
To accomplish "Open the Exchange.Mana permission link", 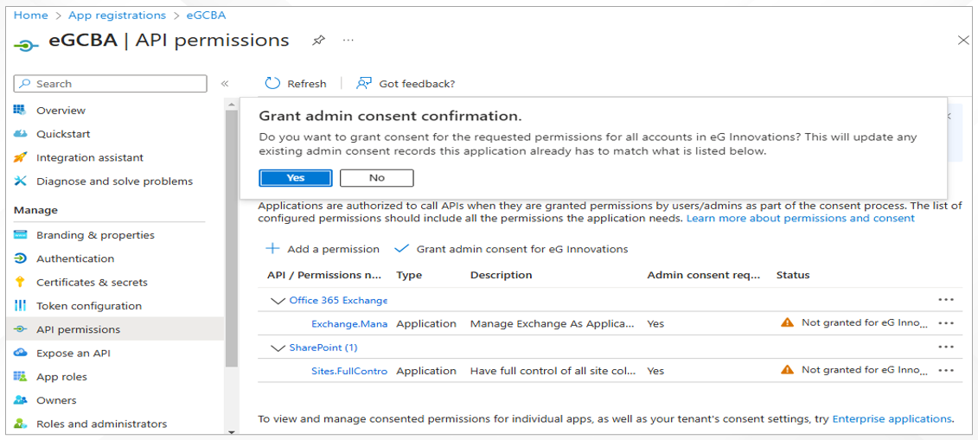I will tap(349, 324).
